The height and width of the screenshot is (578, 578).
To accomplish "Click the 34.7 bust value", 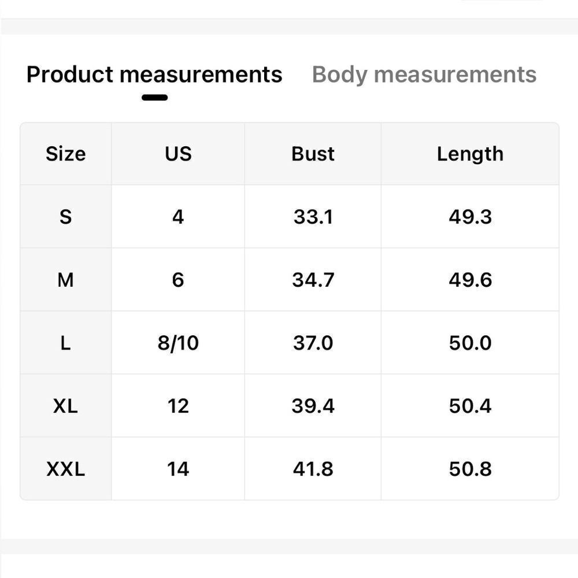I will pos(313,280).
